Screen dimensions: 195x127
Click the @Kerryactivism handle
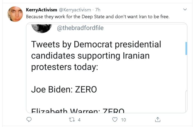coord(75,10)
